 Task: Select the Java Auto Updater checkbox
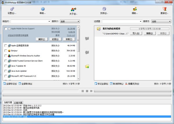tap(6, 71)
